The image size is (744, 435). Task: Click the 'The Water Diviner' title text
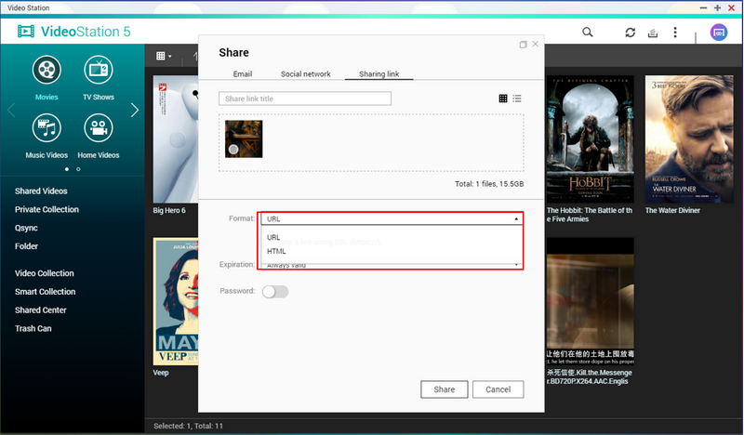[672, 211]
